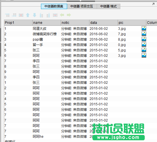Select the Prop1 column header
This screenshot has width=157, height=142.
tap(18, 23)
